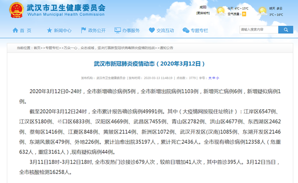Click the article title 武汉市新冠肺炎疫情动态（2020年3月12日）
Screen dimensions: 298x183
[x=149, y=64]
